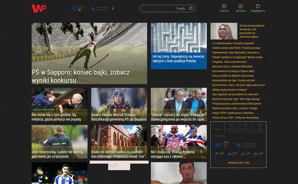
Task: Open 'Fatalne wieści dla Polski' link
Action: click(x=236, y=48)
